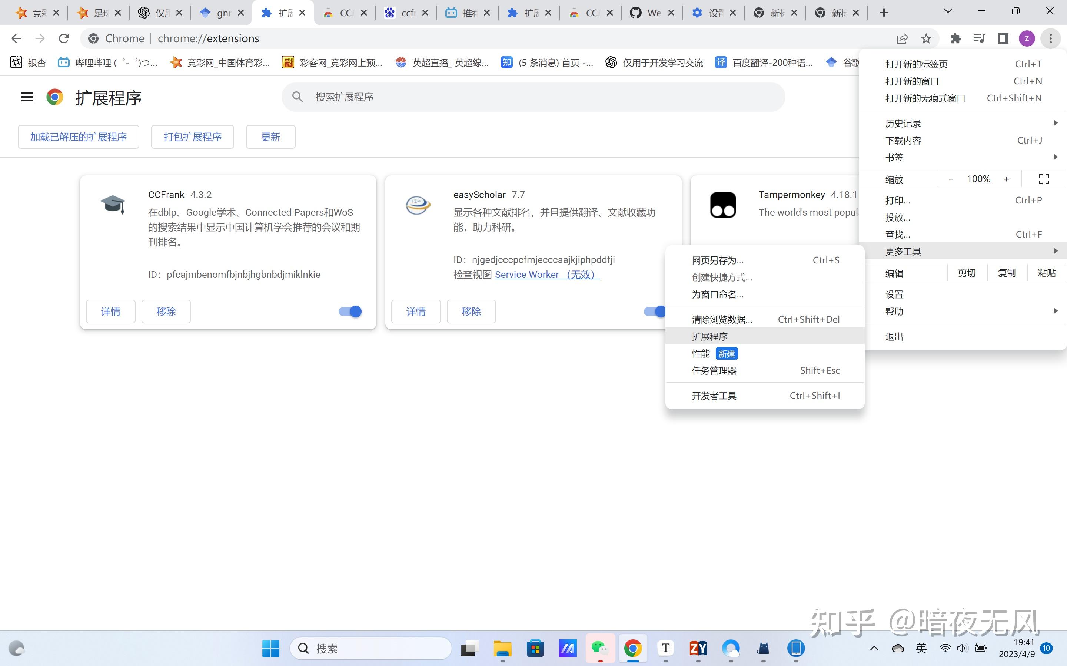Close the active 扩展程序 tab
The image size is (1067, 666).
pos(302,13)
